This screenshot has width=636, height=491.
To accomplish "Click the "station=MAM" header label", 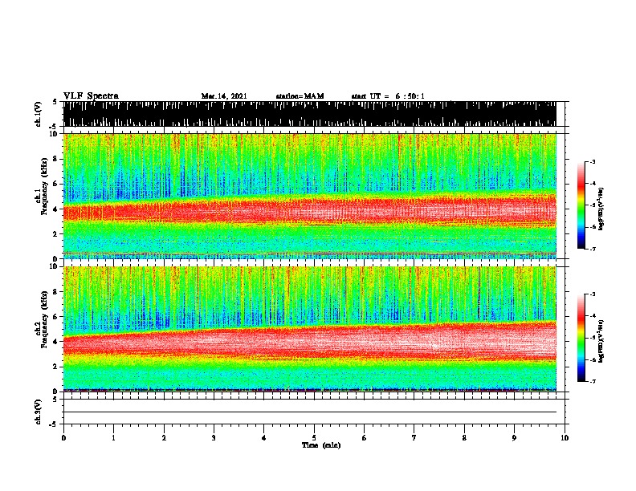I will point(300,96).
